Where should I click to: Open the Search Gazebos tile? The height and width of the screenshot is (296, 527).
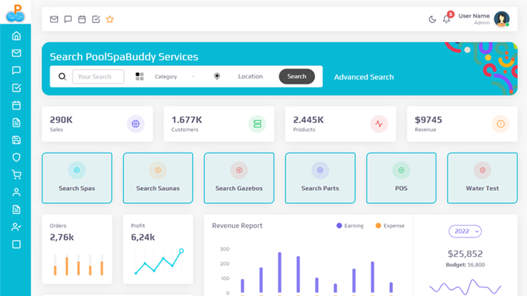click(239, 178)
